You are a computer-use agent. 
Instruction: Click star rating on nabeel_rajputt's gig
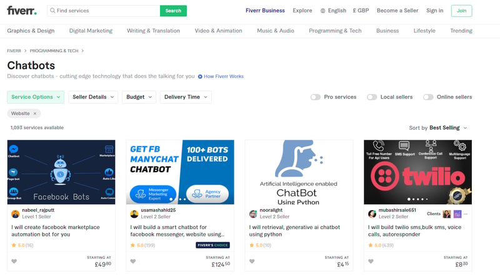point(22,245)
